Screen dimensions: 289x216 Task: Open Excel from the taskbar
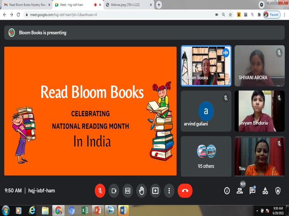(85, 211)
